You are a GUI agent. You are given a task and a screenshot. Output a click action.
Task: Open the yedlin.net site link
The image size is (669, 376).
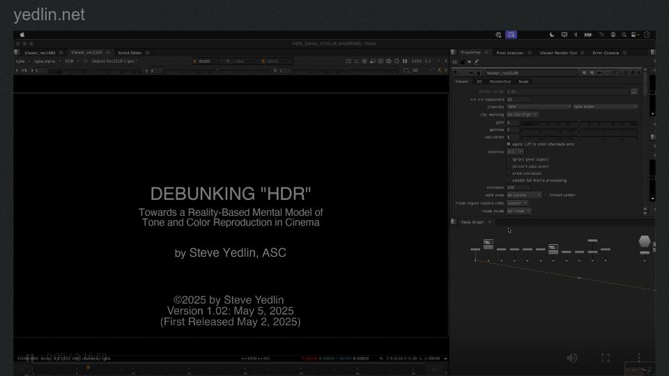[49, 15]
